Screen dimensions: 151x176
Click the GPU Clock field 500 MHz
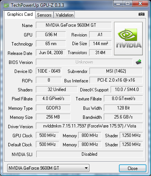48,135
